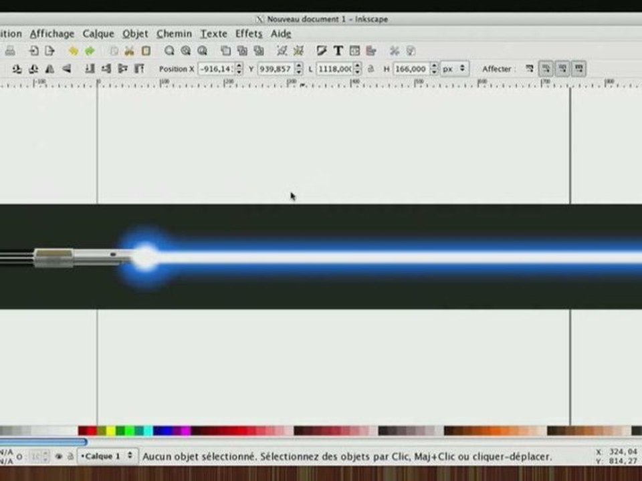
Task: Click the Position X input field
Action: pos(217,69)
